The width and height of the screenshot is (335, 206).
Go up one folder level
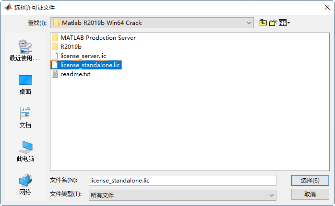click(263, 23)
